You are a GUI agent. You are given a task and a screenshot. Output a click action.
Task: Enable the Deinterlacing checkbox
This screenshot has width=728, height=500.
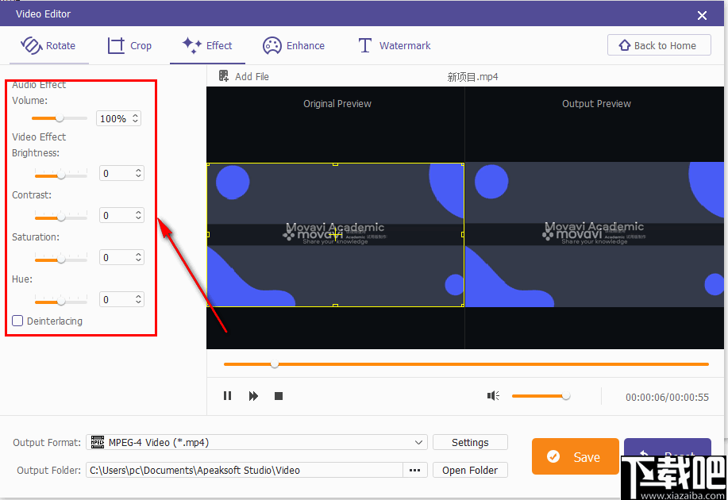coord(17,321)
